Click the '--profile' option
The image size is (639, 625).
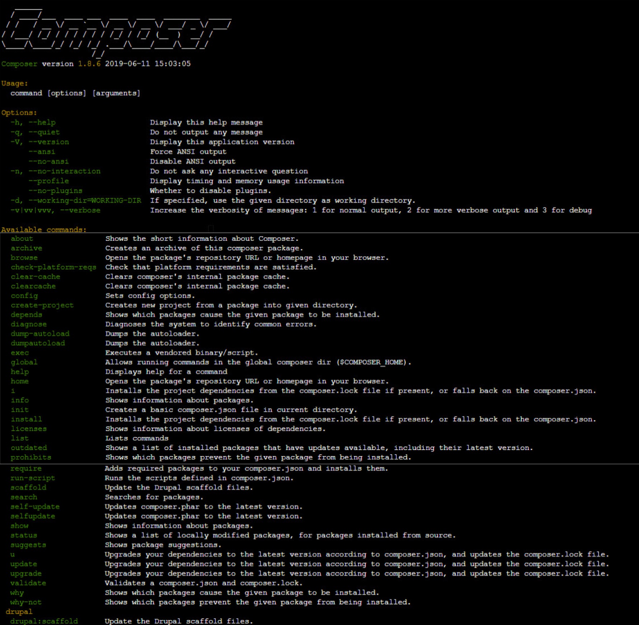coord(49,181)
